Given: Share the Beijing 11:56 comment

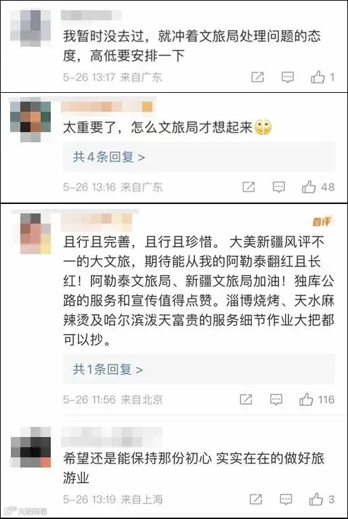Looking at the screenshot, I should pos(246,400).
